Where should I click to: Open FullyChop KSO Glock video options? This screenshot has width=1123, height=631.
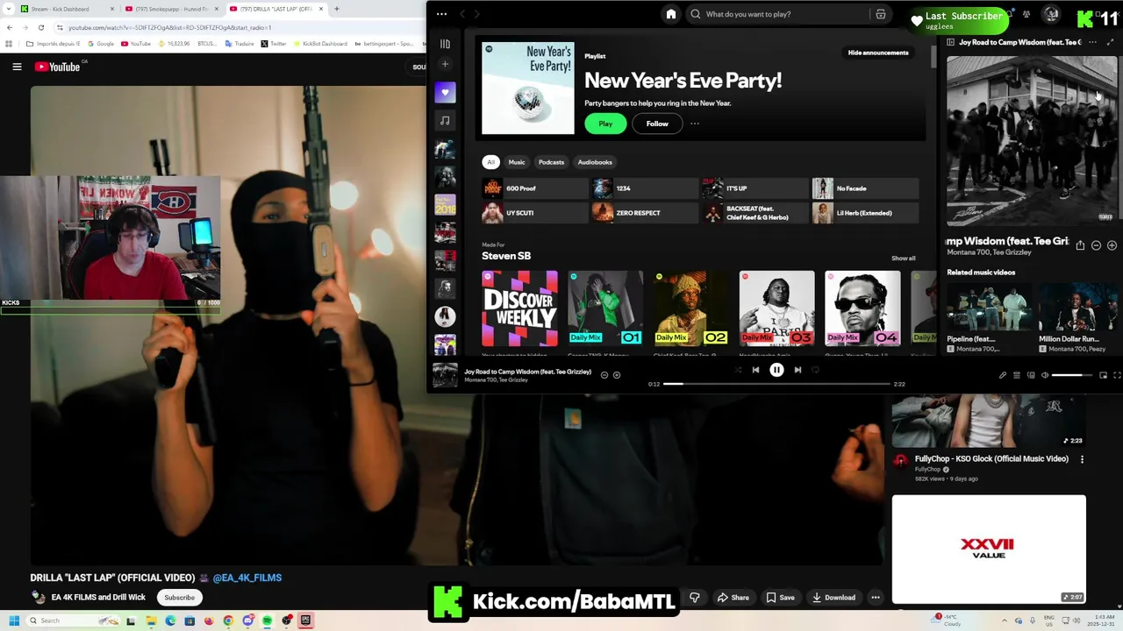point(1082,459)
